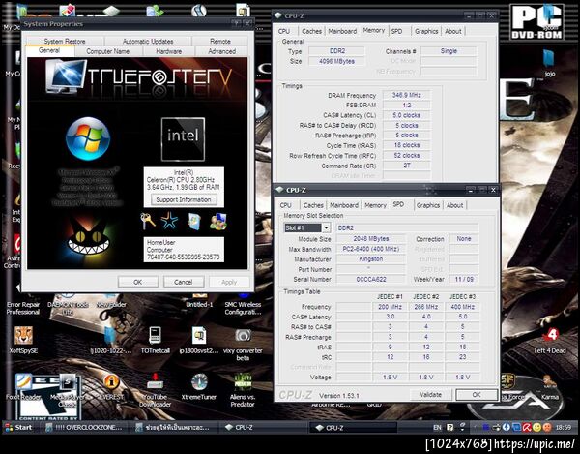
Task: Click the document icon in System Properties
Action: (x=194, y=221)
